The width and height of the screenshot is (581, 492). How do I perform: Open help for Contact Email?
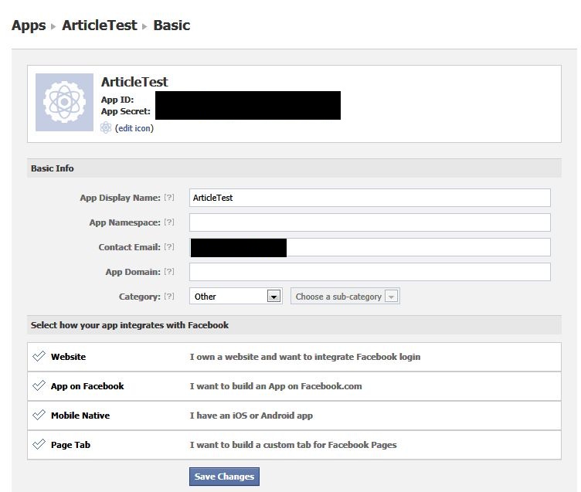pyautogui.click(x=169, y=247)
